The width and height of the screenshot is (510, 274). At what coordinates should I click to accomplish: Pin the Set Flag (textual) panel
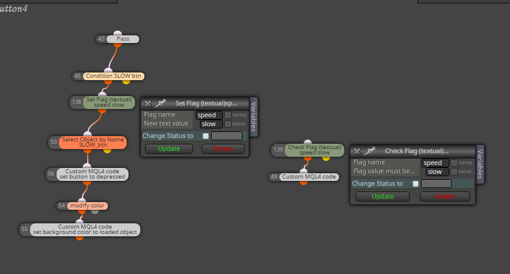coord(160,103)
